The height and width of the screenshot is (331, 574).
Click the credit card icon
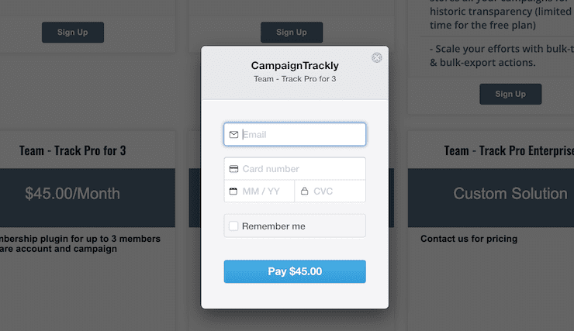click(233, 169)
